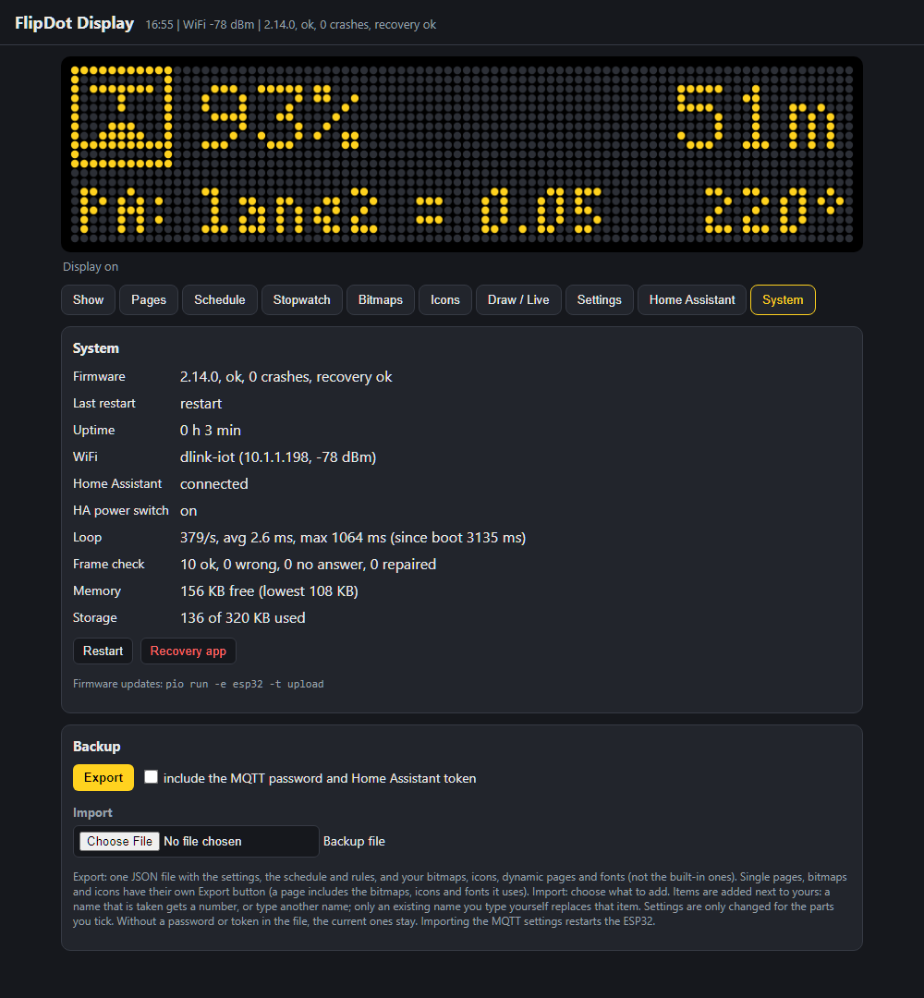Open the Bitmaps tab
The width and height of the screenshot is (924, 998).
[x=381, y=299]
